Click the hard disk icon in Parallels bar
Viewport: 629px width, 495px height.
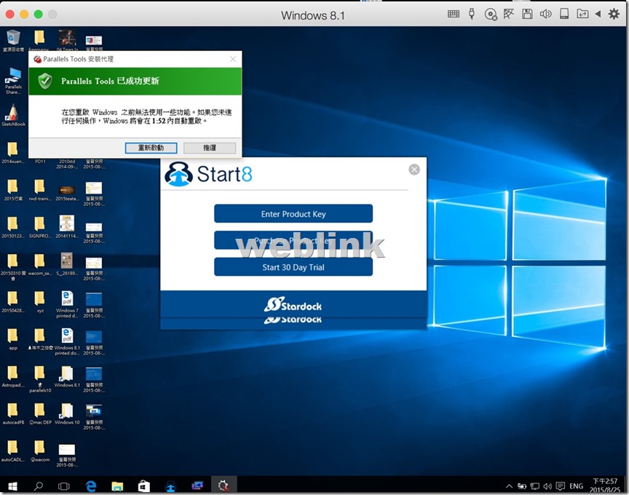pyautogui.click(x=564, y=14)
